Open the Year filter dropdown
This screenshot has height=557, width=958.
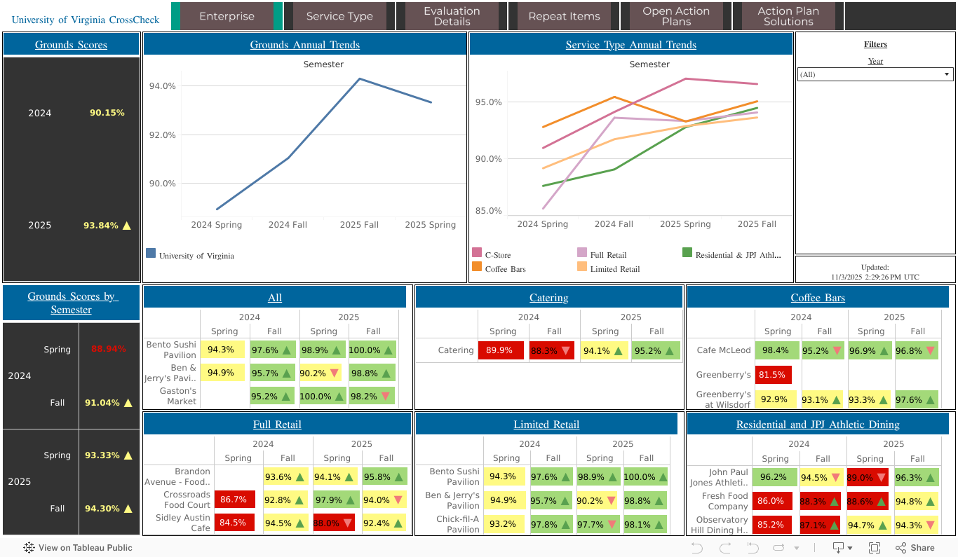pos(875,74)
